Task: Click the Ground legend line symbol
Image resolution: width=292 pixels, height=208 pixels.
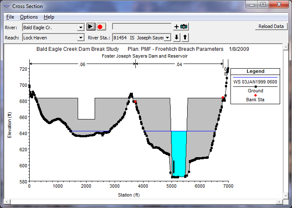Action: tap(255, 86)
